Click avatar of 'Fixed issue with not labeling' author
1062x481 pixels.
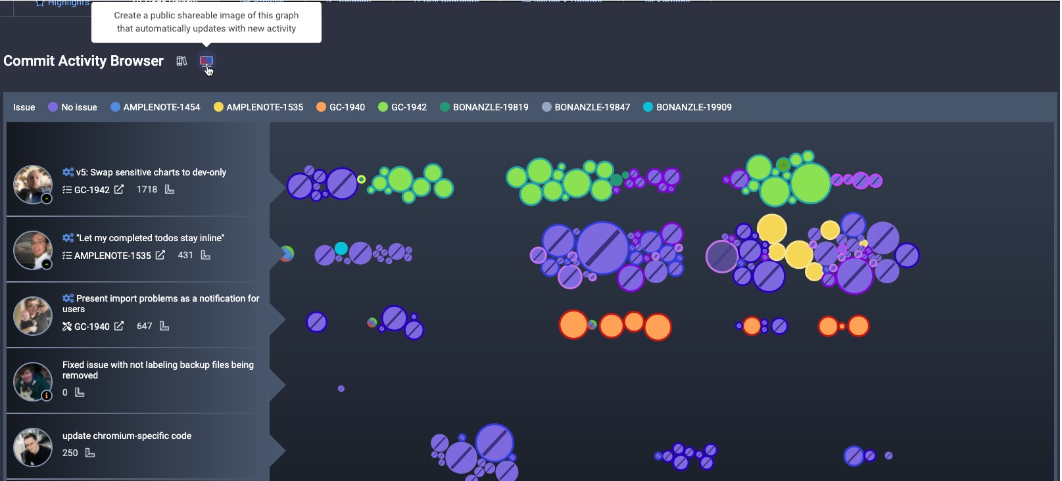32,381
